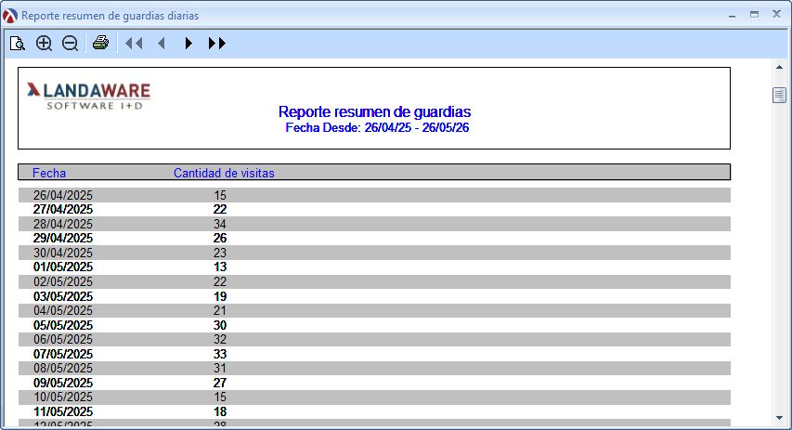Click the scrollbar up arrow
The image size is (792, 430).
(x=779, y=67)
